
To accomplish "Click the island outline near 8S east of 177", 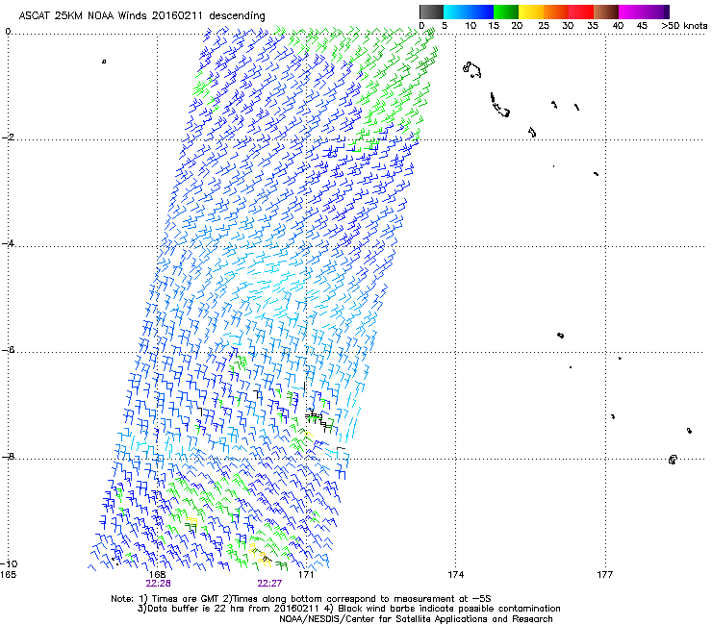I will coord(673,460).
